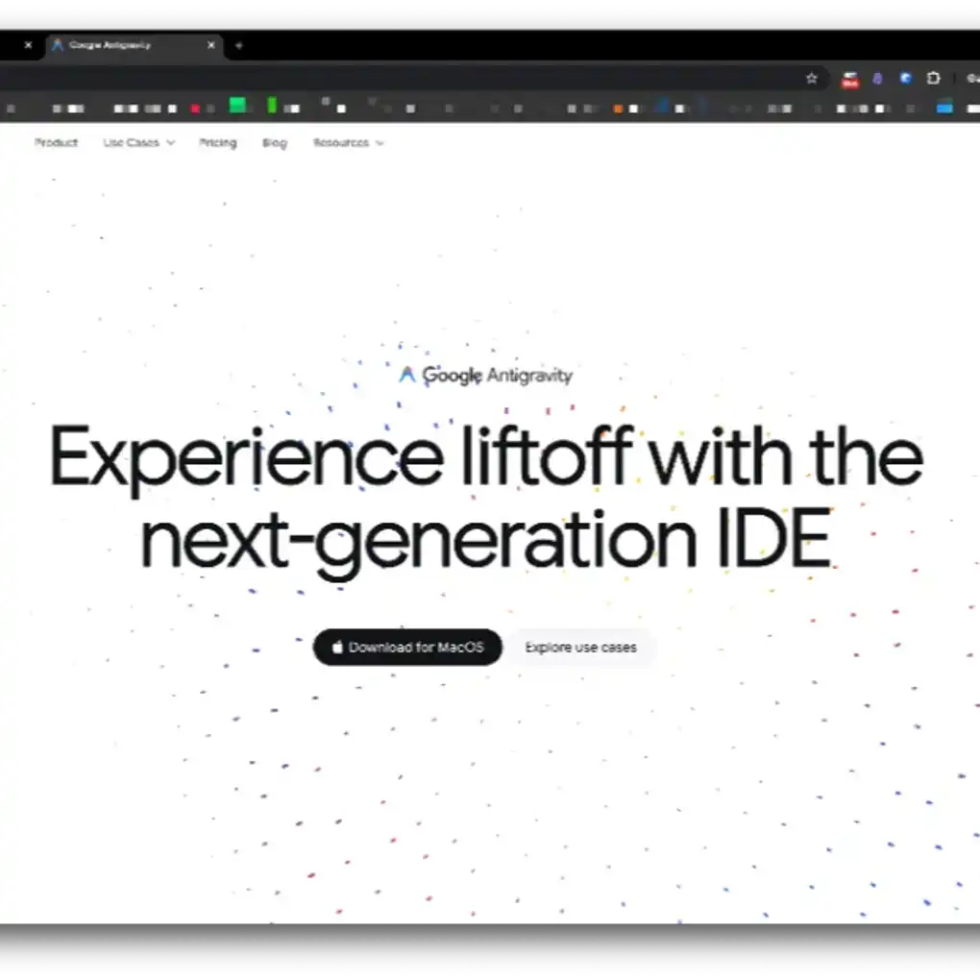Switch to the Google Antigravity tab
The height and width of the screenshot is (980, 980).
(125, 45)
